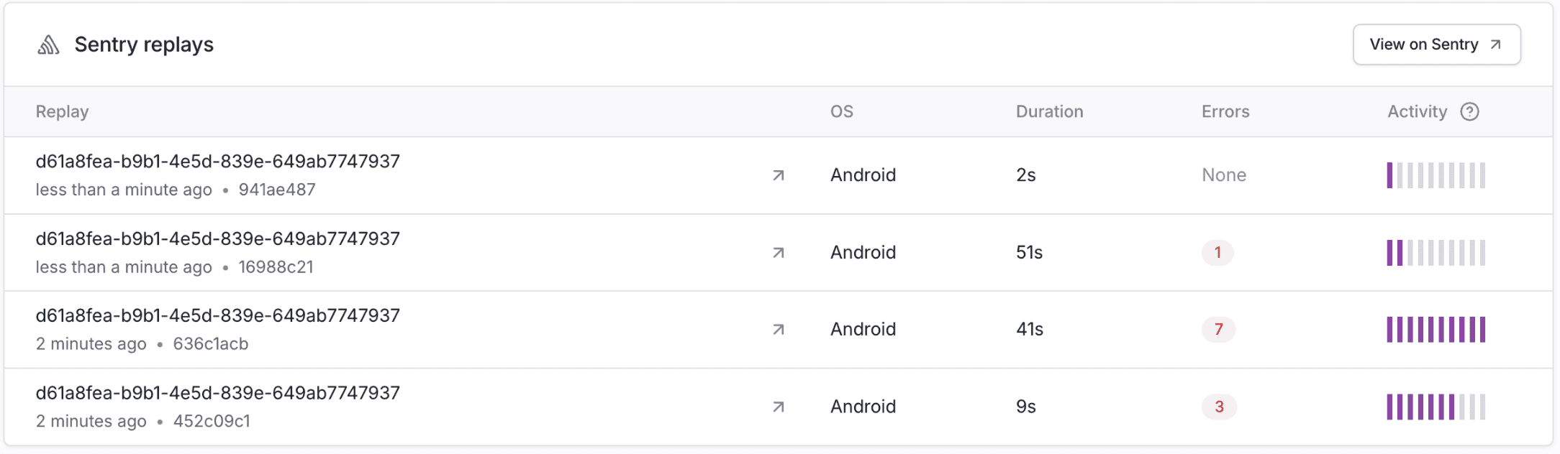This screenshot has width=1560, height=454.
Task: Select the replay row with commit 16988c21
Action: pos(779,253)
